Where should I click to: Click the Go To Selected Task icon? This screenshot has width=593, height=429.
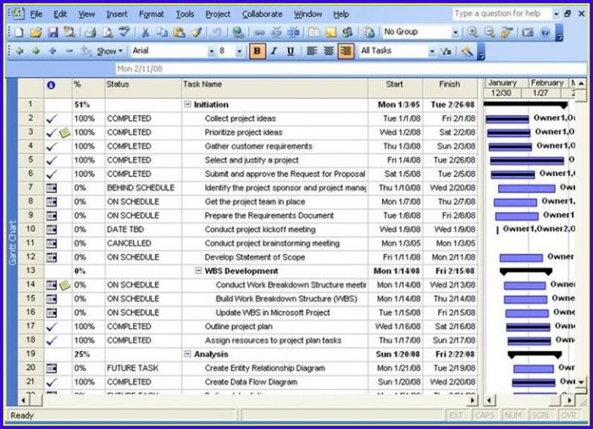507,32
